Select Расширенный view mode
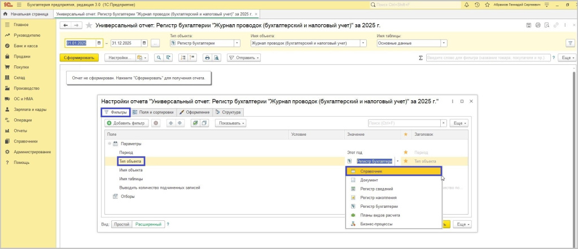This screenshot has width=578, height=249. [x=148, y=224]
